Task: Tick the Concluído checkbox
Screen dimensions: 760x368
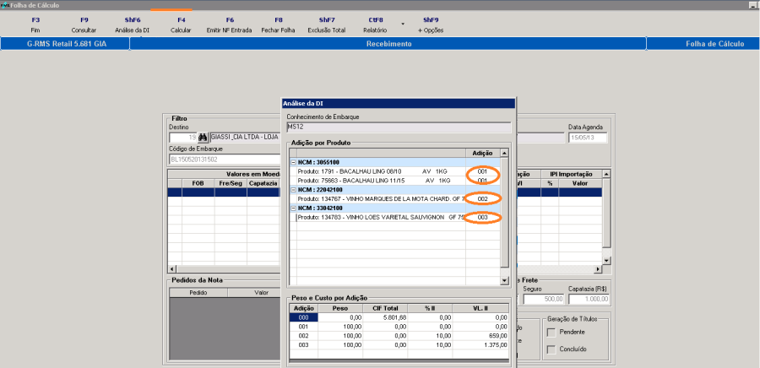Action: [x=551, y=349]
